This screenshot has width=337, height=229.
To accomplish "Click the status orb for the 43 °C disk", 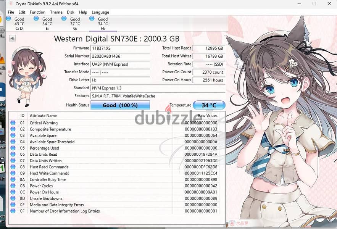I will click(x=8, y=18).
